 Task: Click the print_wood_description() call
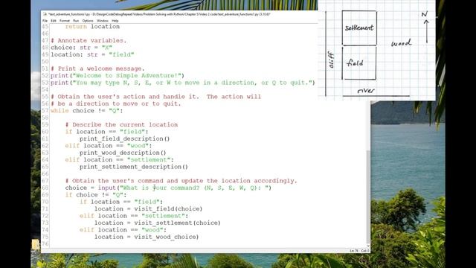click(x=123, y=153)
